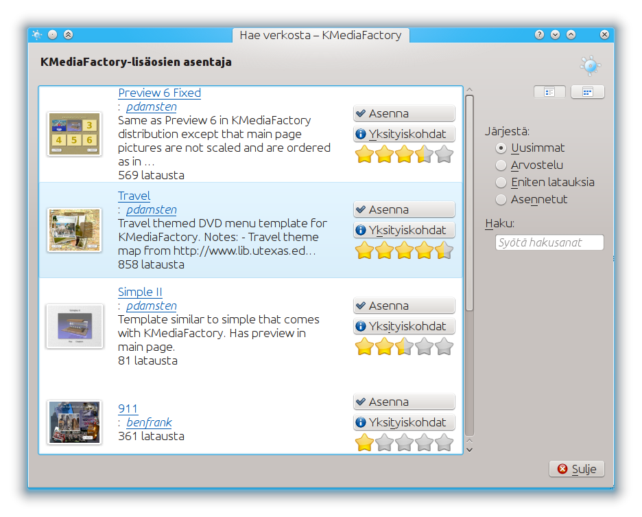Sort by Arvostelu rating
The image size is (642, 517).
[501, 165]
